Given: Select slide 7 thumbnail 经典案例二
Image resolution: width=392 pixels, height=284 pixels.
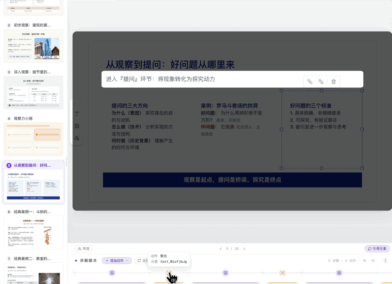Looking at the screenshot, I should (x=33, y=273).
